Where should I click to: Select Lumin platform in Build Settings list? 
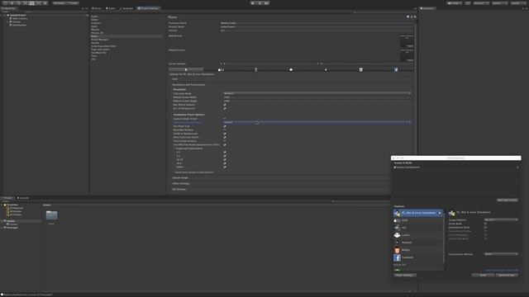point(418,235)
